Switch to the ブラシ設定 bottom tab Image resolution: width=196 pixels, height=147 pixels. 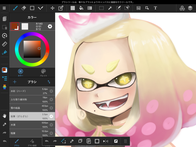click(32, 143)
